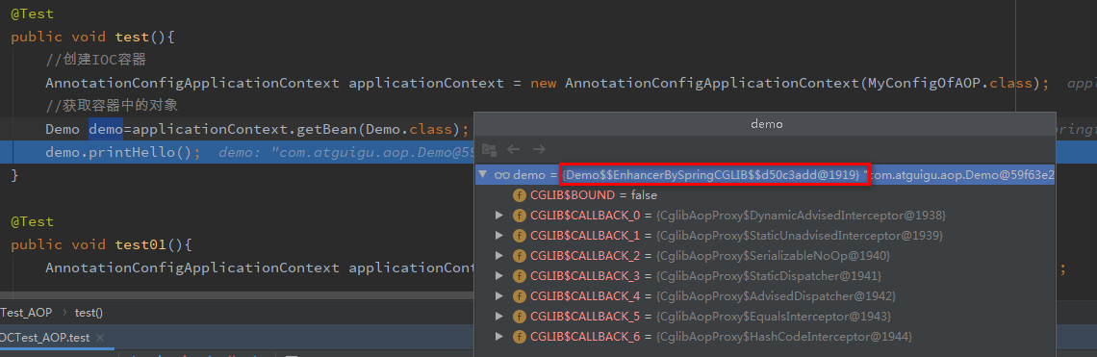The width and height of the screenshot is (1097, 357).
Task: Expand the CGLIB$CALLBACK_2 node
Action: click(498, 256)
